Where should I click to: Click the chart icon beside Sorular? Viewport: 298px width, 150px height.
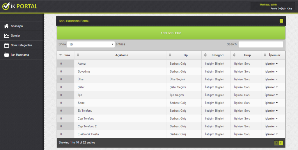coord(6,36)
